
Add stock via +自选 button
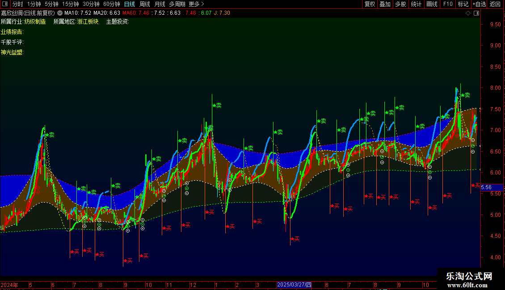(479, 4)
